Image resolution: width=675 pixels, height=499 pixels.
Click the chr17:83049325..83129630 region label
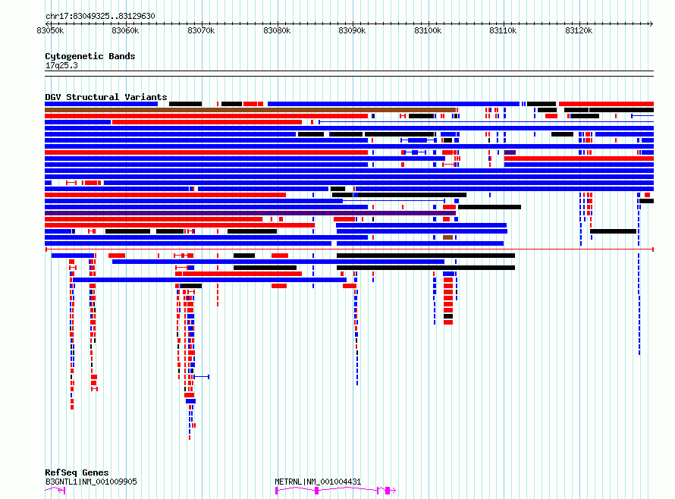100,16
